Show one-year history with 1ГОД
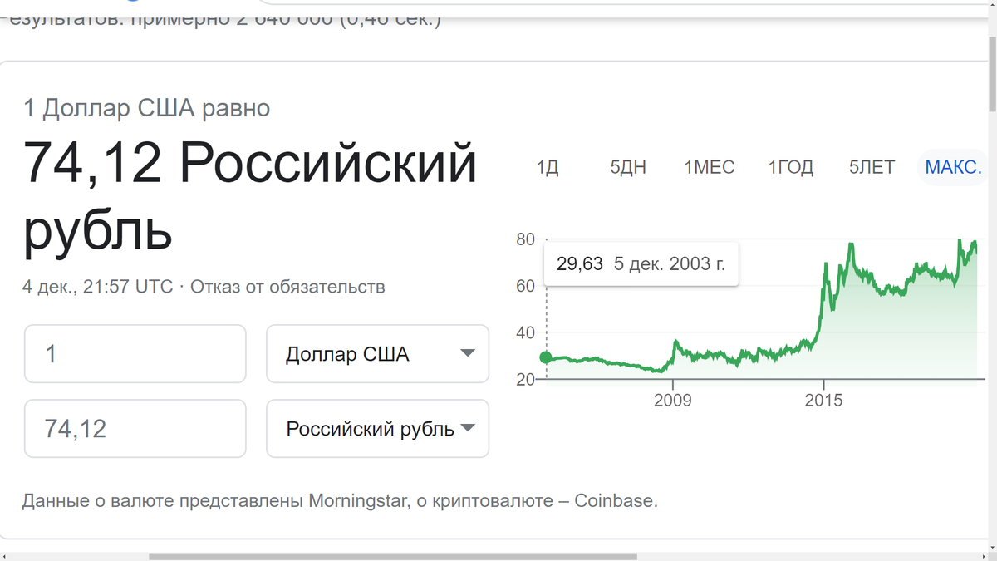Viewport: 997px width, 561px height. tap(790, 167)
